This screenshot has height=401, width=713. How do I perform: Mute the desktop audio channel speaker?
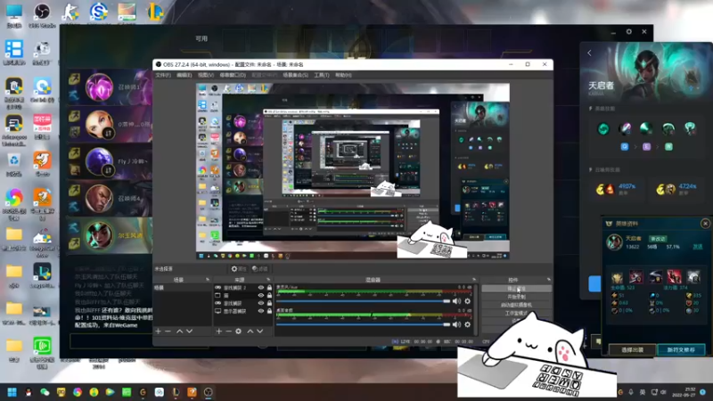[456, 324]
